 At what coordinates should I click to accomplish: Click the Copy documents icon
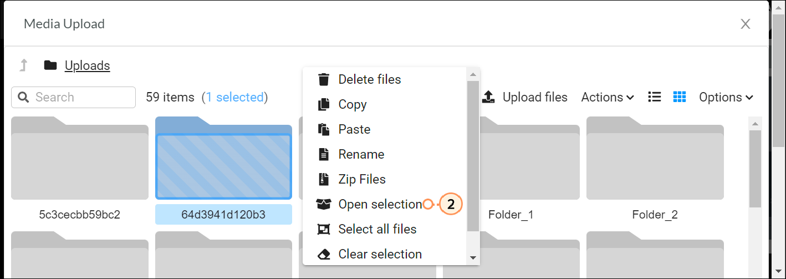point(323,104)
